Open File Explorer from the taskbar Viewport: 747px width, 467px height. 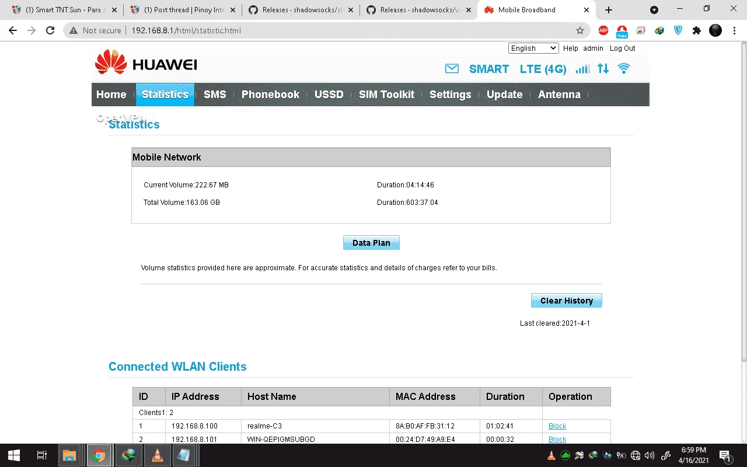click(69, 455)
